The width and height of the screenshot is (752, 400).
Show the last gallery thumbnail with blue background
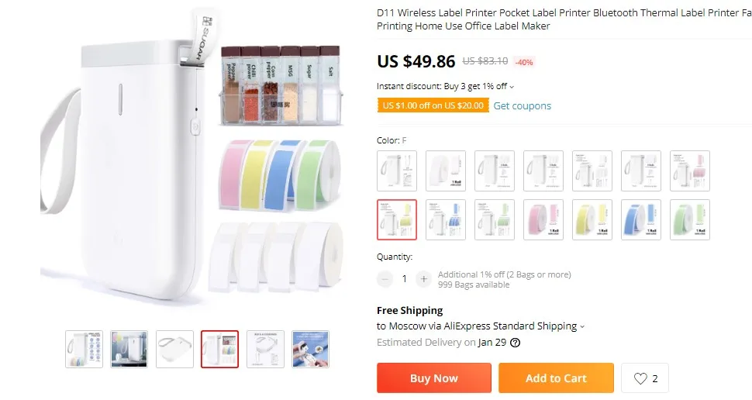310,349
